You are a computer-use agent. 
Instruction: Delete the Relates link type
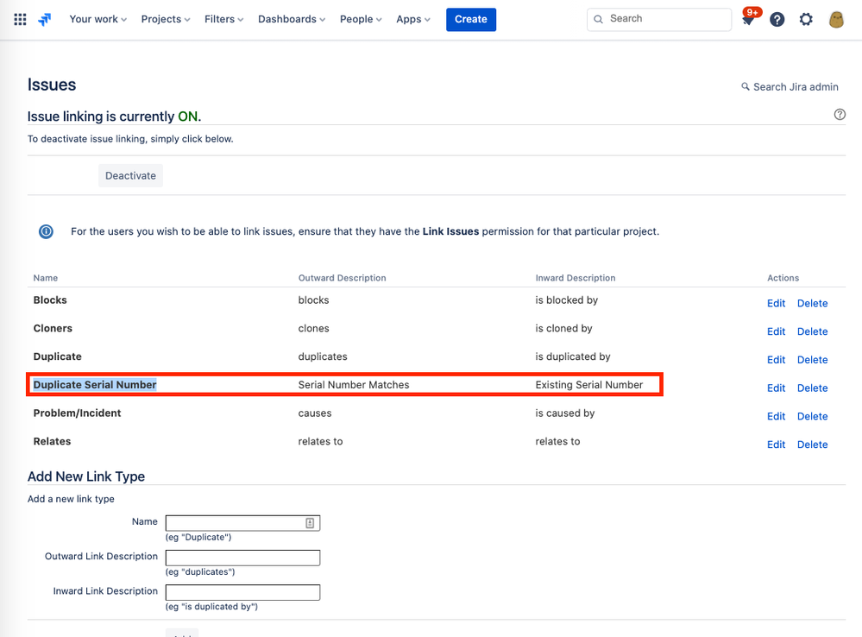(812, 445)
